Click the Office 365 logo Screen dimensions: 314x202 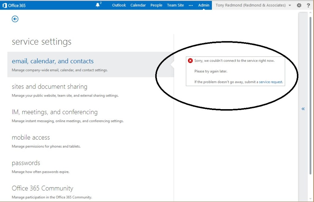pyautogui.click(x=14, y=5)
